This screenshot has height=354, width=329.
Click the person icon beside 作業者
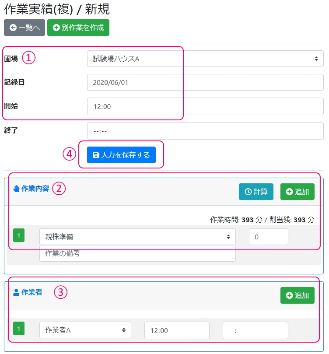pyautogui.click(x=16, y=292)
